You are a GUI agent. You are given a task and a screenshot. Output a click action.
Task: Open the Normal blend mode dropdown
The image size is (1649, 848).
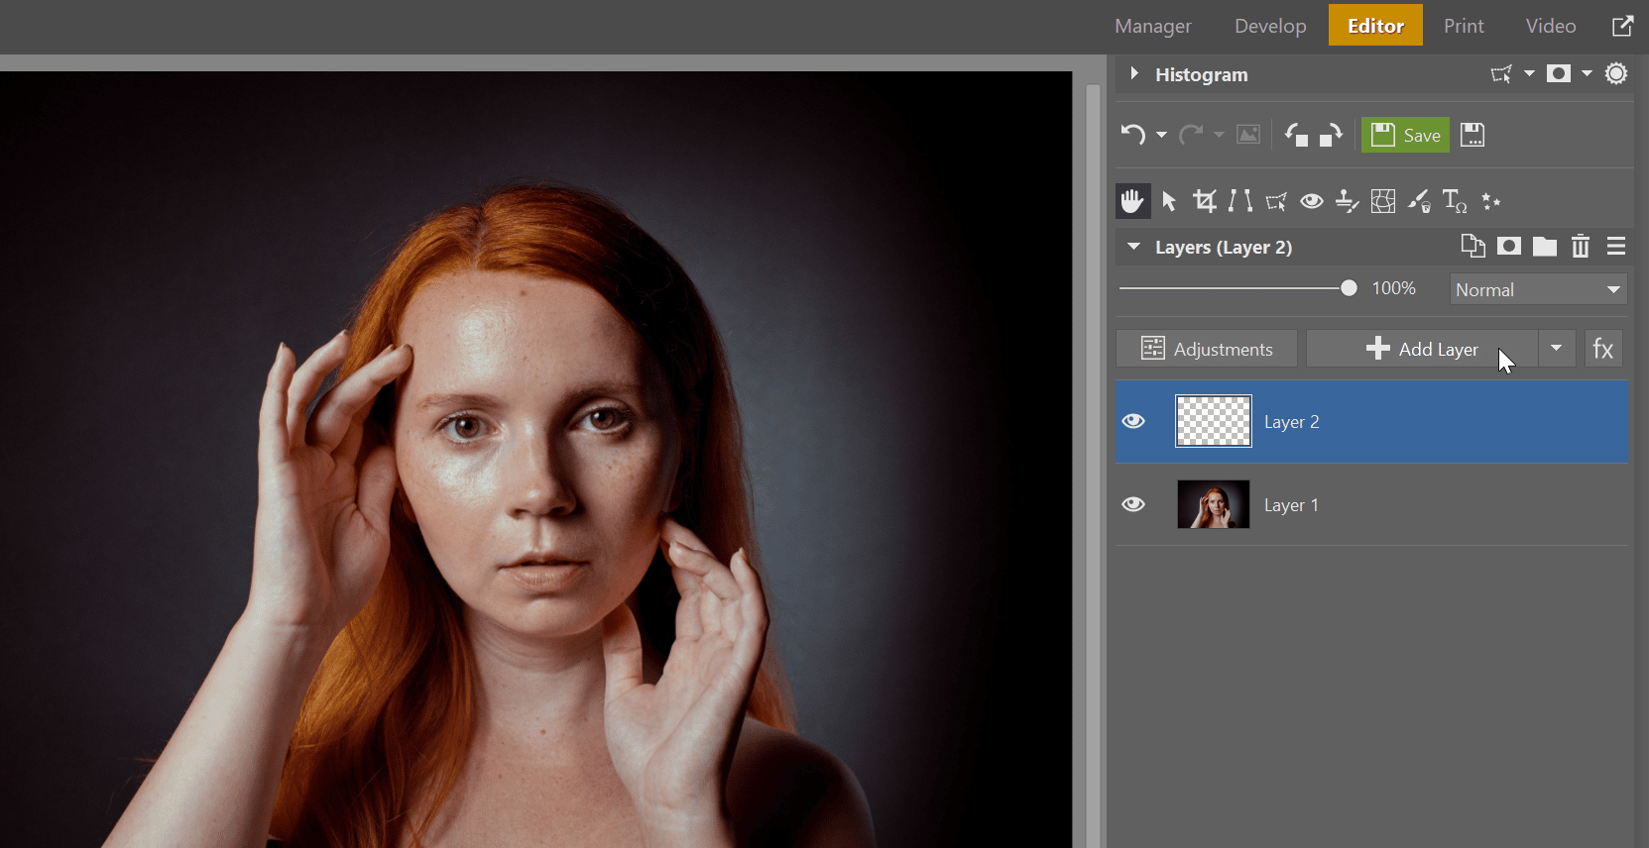[x=1538, y=289]
